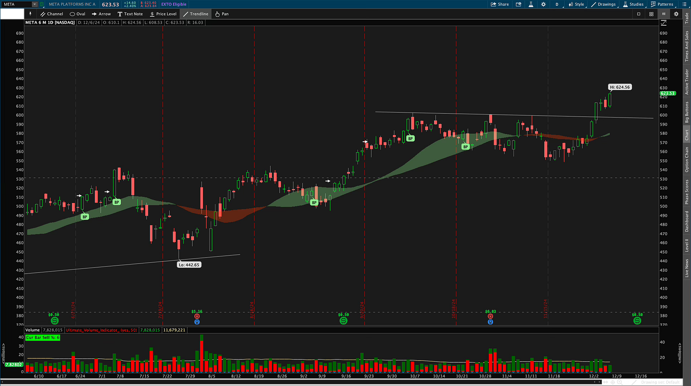Select the 10/18/24 expiration line marker
Viewport: 691px width, 386px height.
454,308
